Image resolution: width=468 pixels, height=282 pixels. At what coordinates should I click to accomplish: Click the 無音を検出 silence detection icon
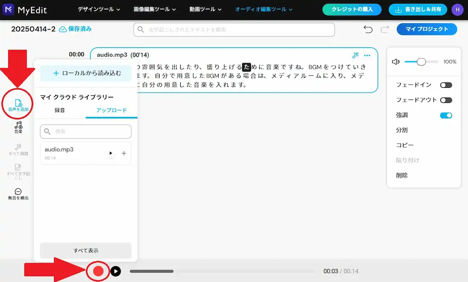(x=17, y=193)
